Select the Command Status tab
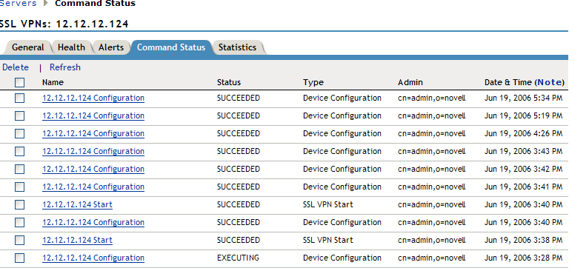569x268 pixels. pyautogui.click(x=171, y=47)
